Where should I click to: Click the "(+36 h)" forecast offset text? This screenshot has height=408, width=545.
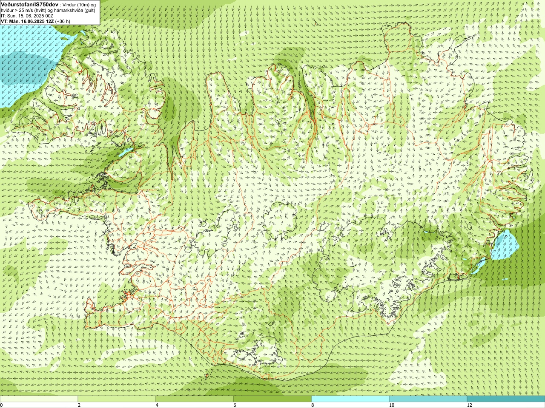[63, 21]
